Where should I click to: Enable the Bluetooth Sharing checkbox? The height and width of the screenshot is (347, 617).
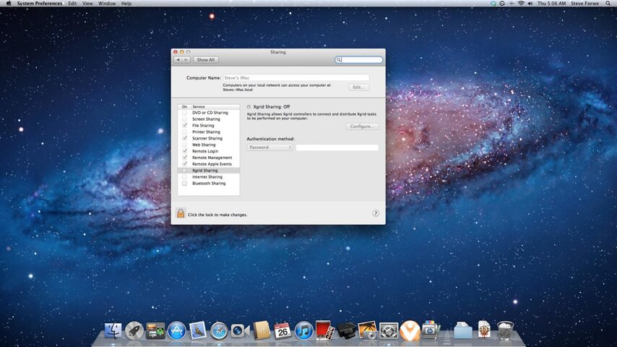tap(184, 183)
